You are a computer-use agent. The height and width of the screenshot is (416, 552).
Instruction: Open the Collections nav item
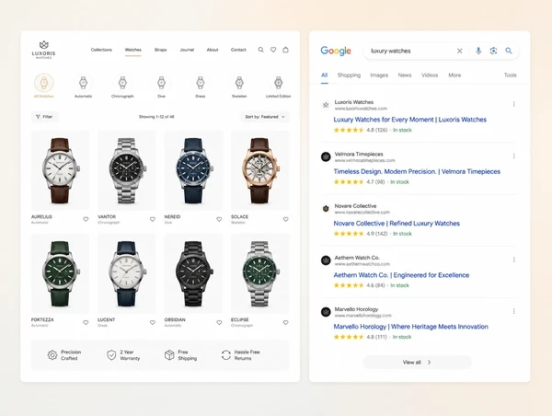(101, 50)
